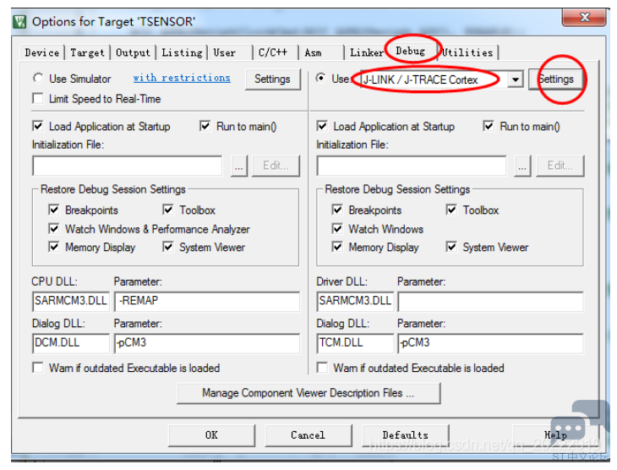Browse for simulator initialization file
The height and width of the screenshot is (470, 617).
tap(239, 166)
